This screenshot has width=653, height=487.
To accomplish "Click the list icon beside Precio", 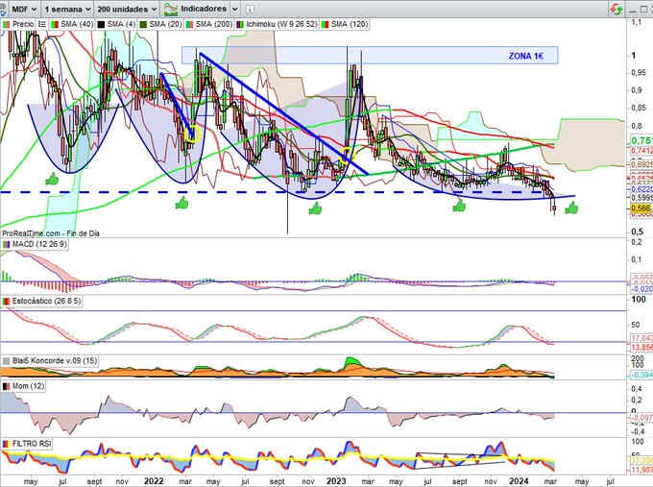I will tap(42, 24).
